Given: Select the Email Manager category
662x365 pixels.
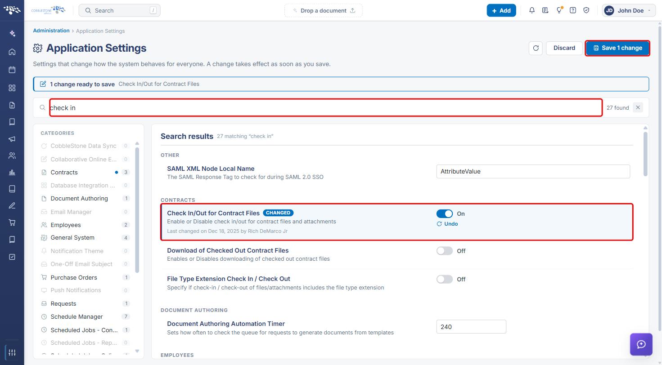Looking at the screenshot, I should coord(85,212).
